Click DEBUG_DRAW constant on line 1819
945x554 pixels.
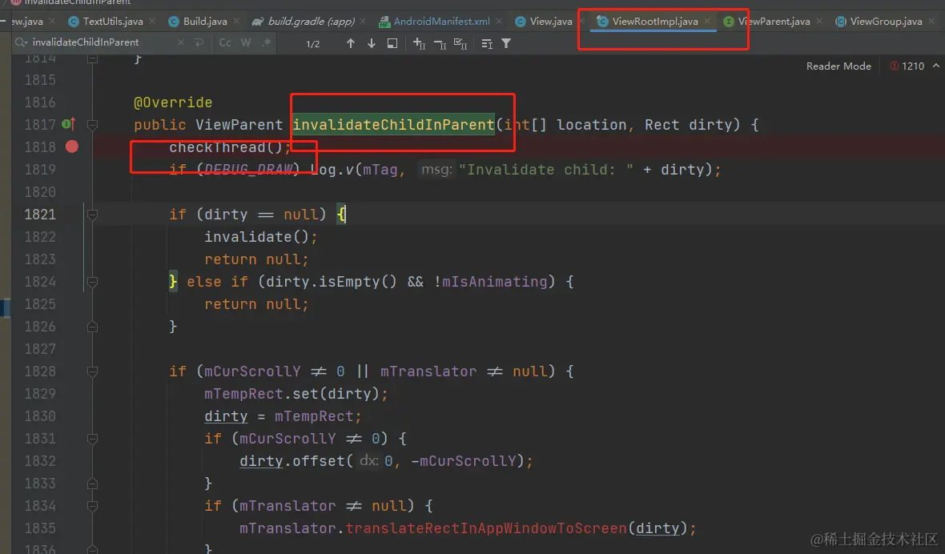click(x=247, y=169)
